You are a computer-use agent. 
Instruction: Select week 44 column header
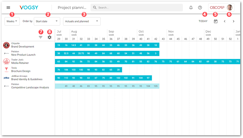coord(171,39)
